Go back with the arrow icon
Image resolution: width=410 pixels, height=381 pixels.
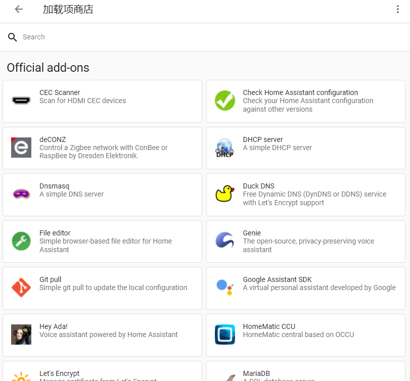pos(19,10)
